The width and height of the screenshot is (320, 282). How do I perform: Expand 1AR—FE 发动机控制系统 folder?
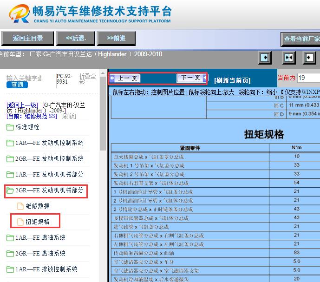pos(45,143)
